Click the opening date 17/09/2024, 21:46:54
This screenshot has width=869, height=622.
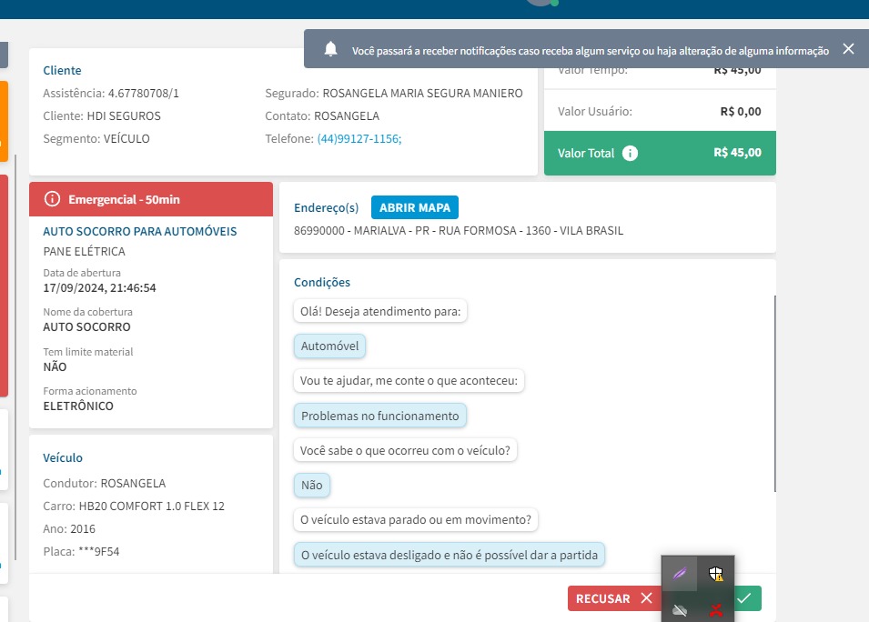[x=100, y=288]
